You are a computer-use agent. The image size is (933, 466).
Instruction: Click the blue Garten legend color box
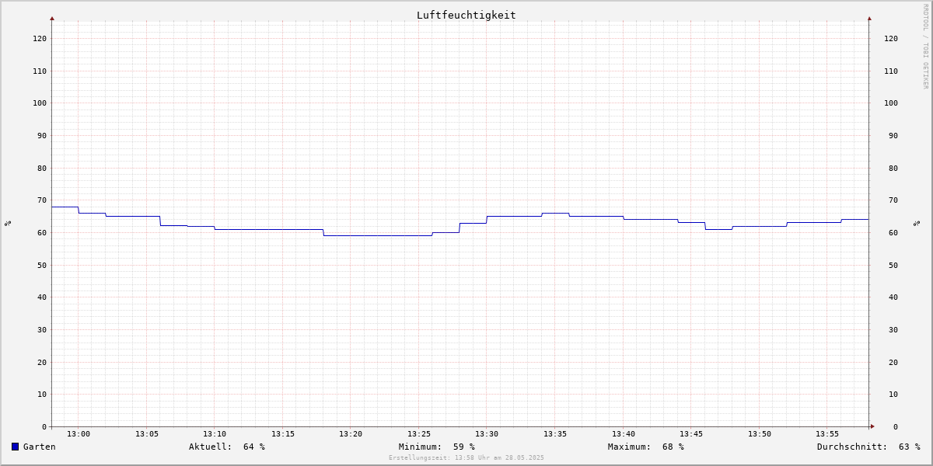coord(15,447)
